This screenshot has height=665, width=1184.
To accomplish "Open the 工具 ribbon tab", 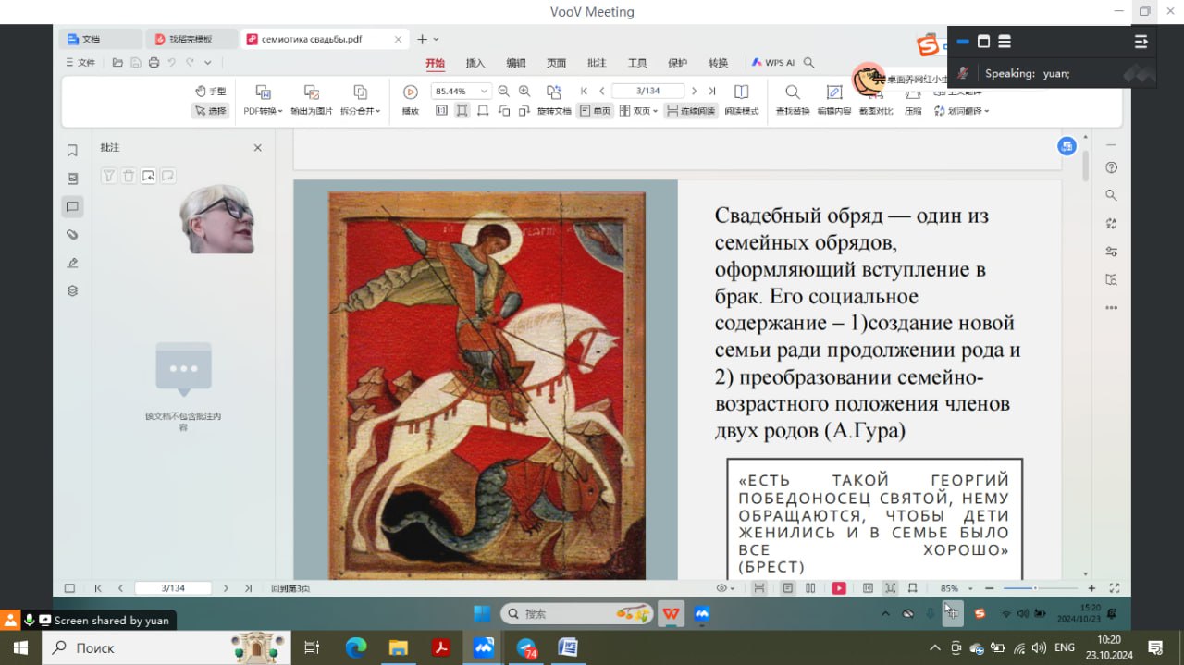I will coord(637,63).
